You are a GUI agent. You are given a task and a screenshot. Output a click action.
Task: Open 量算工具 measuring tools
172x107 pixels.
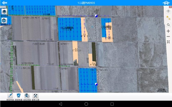click(35, 97)
